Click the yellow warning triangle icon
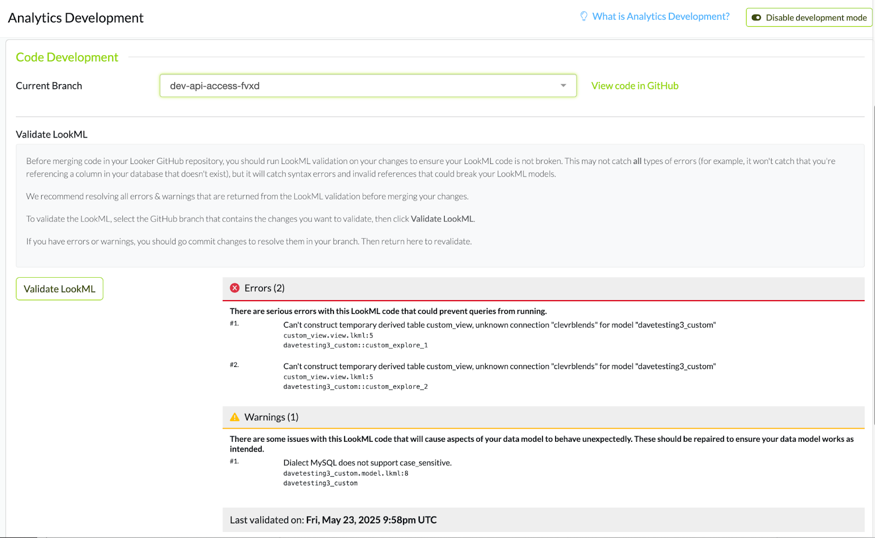875x538 pixels. 235,417
